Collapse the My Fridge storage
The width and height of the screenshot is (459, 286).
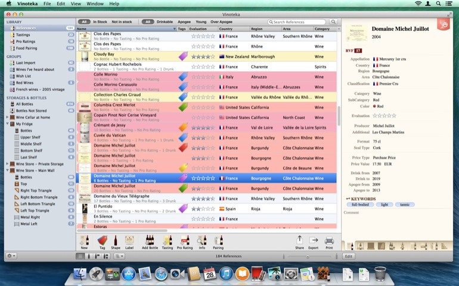tap(7, 124)
